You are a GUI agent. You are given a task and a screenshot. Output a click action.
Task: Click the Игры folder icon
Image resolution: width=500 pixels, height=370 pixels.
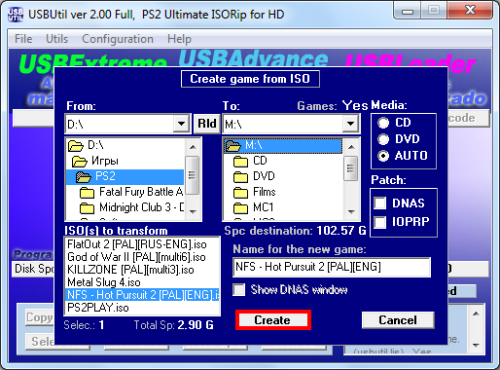(80, 161)
